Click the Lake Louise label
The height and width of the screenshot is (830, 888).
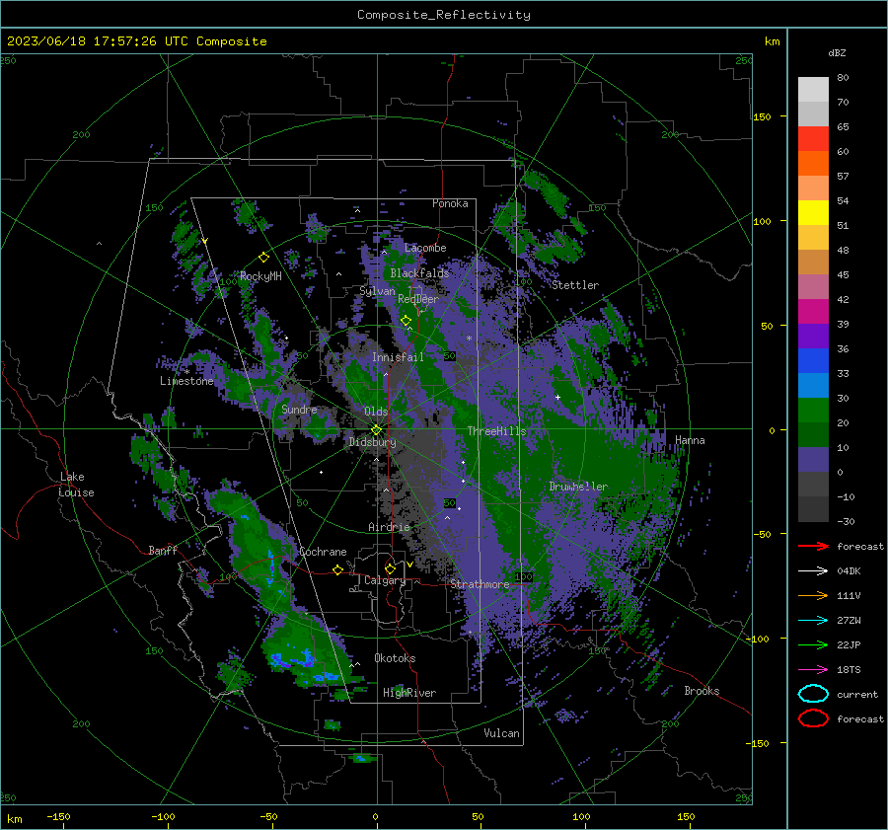(x=76, y=485)
